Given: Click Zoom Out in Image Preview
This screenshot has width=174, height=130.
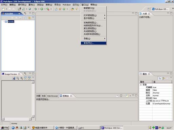Looking at the screenshot, I should point(18,78).
